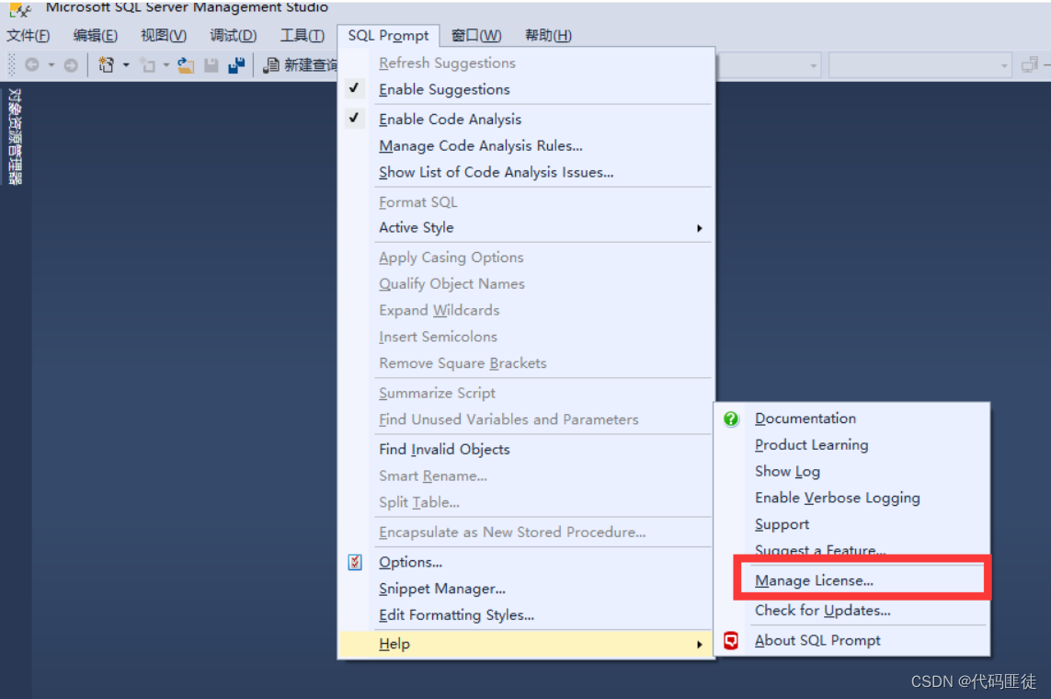Expand the Help submenu arrow
The height and width of the screenshot is (699, 1051).
[x=699, y=645]
